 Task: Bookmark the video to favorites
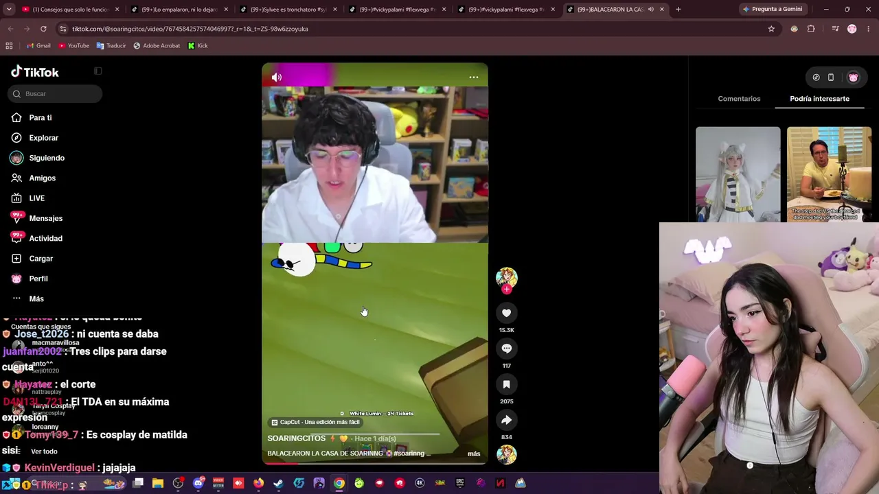[507, 384]
